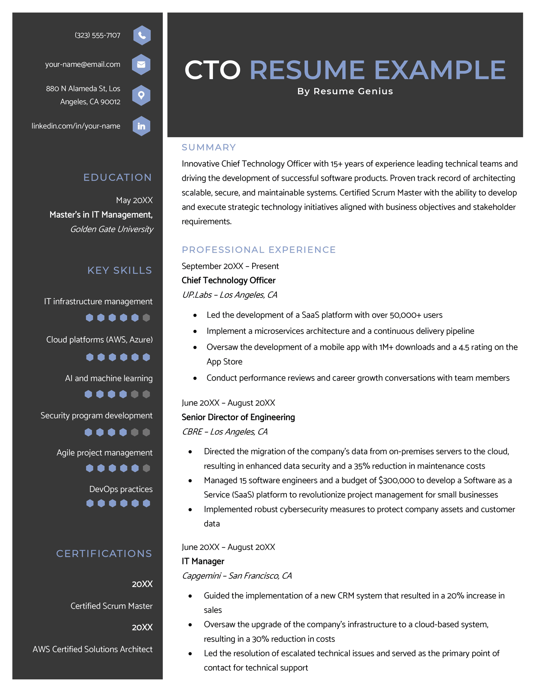This screenshot has width=538, height=697.
Task: Select the KEY SKILLS heading
Action: (120, 270)
